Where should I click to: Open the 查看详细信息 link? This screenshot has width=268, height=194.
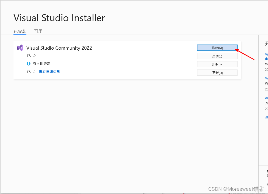[x=49, y=72]
